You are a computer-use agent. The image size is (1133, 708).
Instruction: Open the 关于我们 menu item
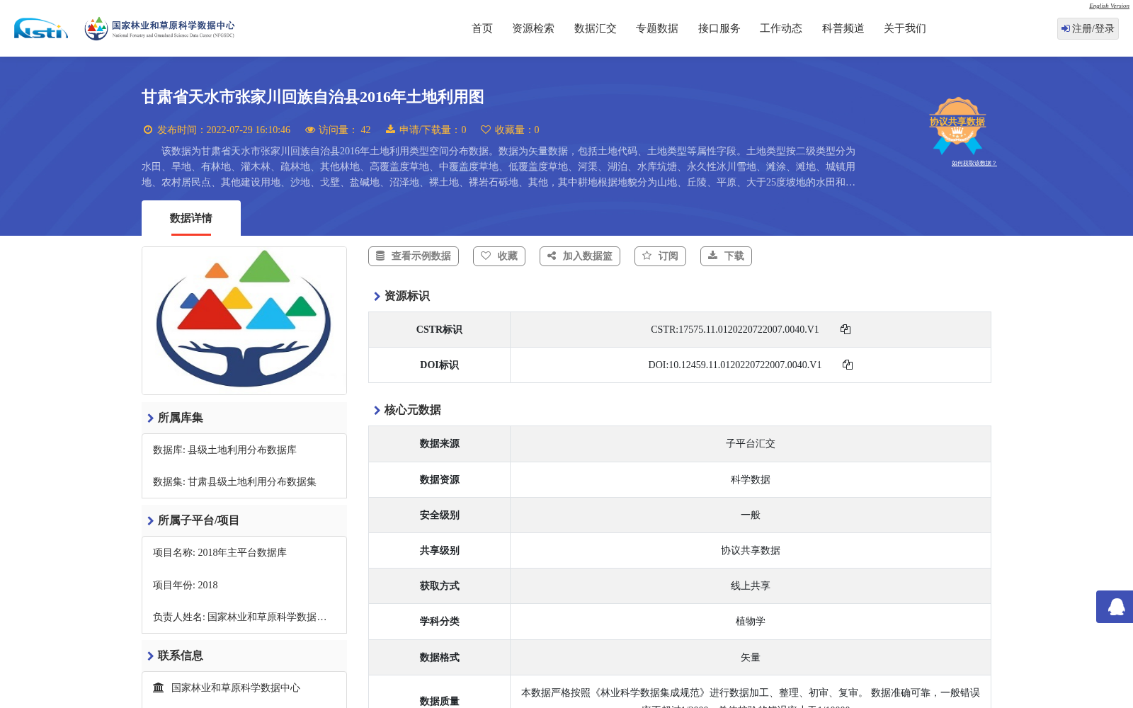click(x=905, y=28)
